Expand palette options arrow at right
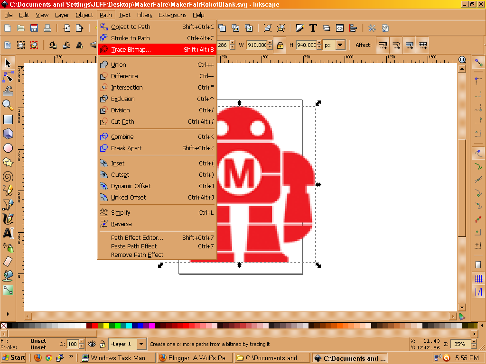The height and width of the screenshot is (364, 486). (482, 325)
